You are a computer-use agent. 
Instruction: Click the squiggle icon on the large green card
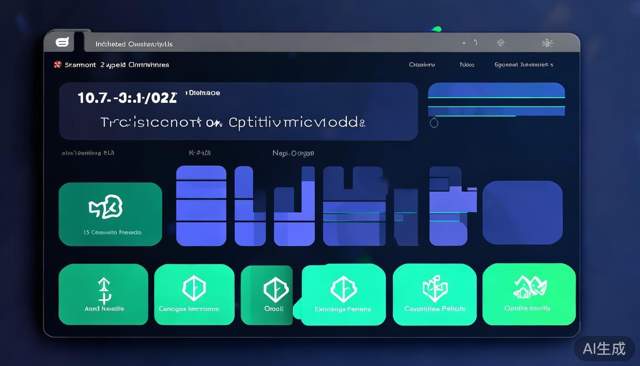pyautogui.click(x=106, y=207)
